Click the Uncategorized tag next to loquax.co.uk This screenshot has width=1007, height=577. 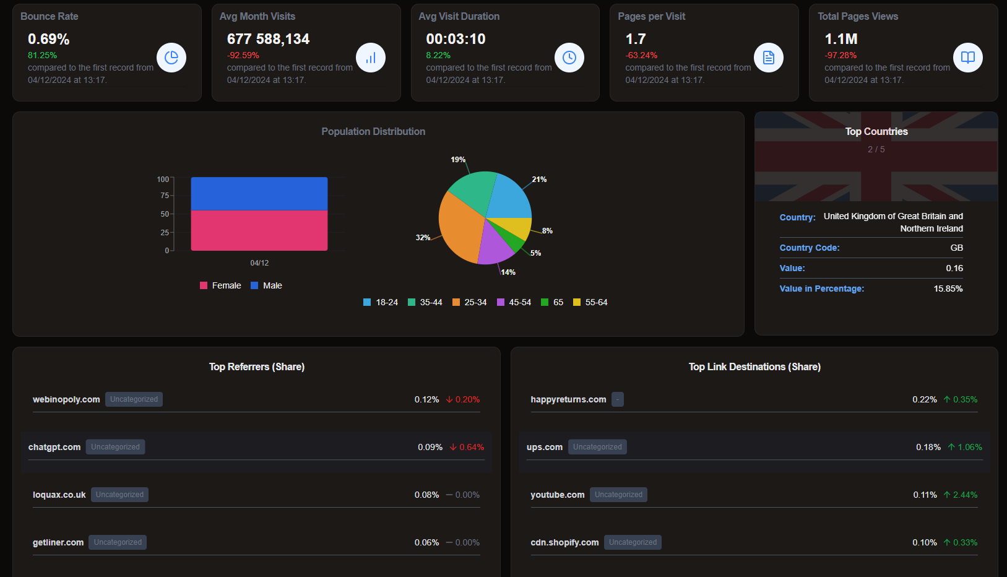[x=119, y=495]
